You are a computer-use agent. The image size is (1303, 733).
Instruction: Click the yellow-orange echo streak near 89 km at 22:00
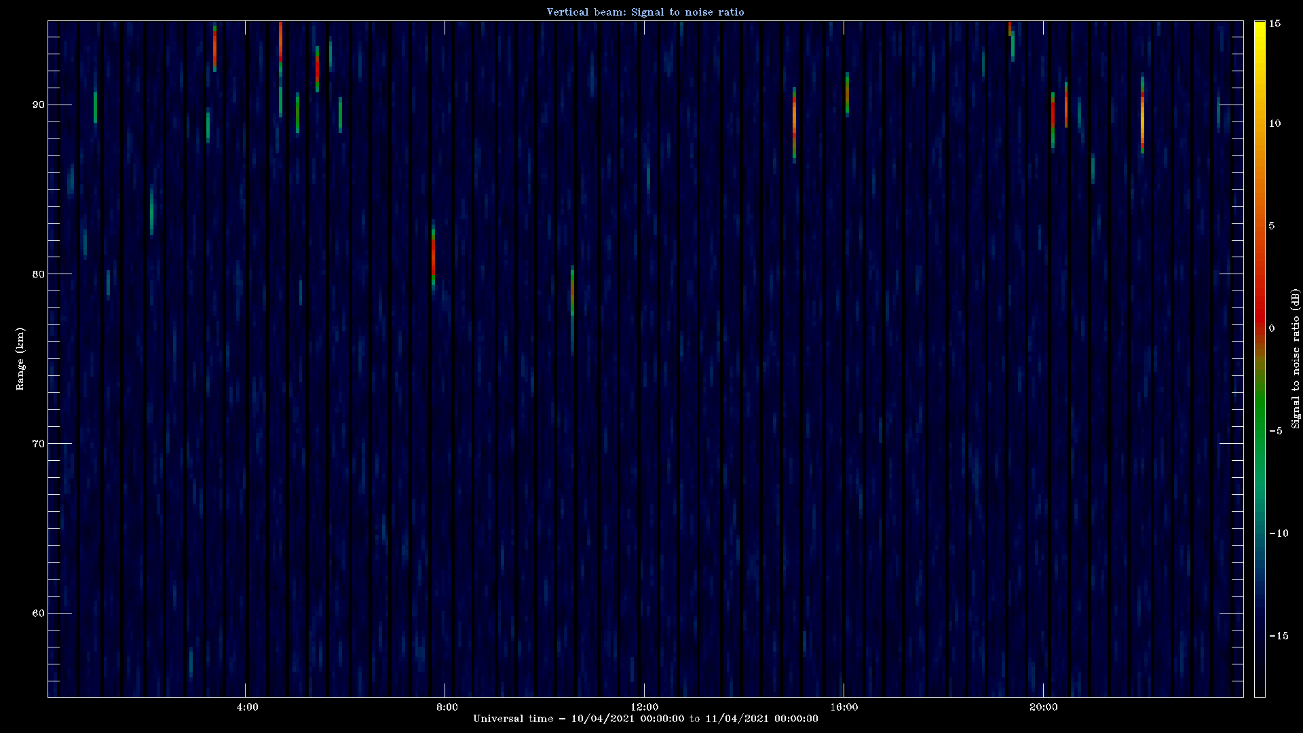point(1142,114)
